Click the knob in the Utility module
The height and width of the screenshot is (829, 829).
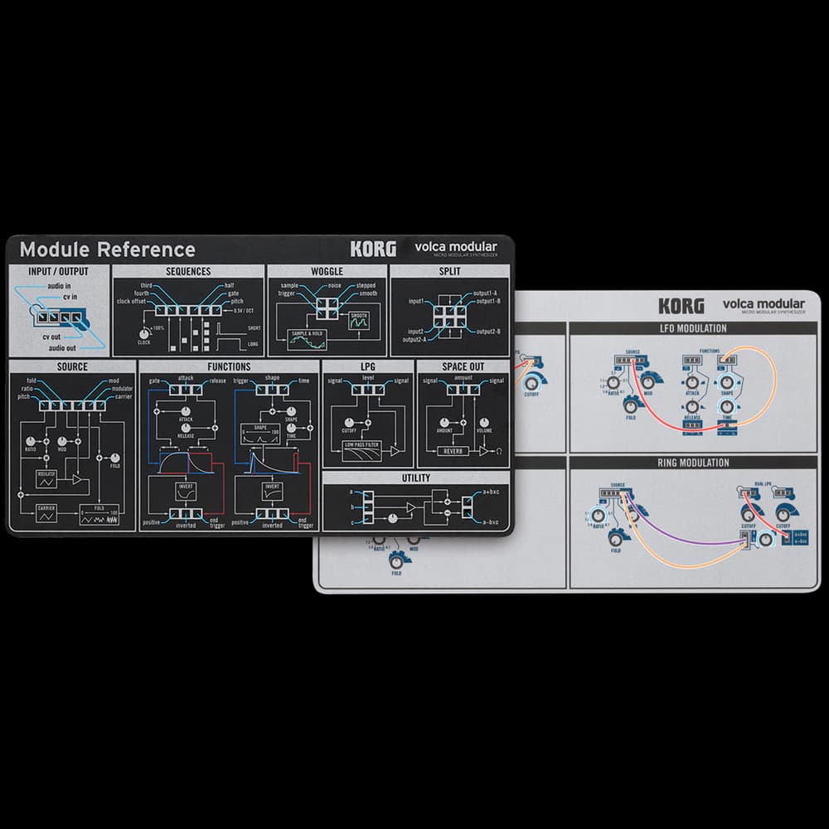pos(392,518)
